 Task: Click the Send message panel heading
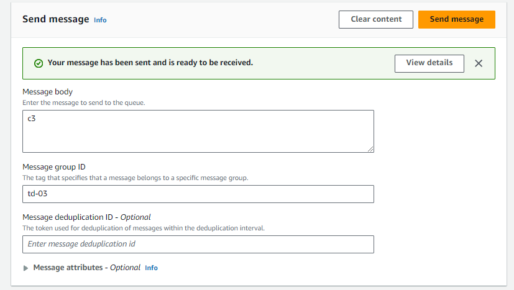[56, 19]
